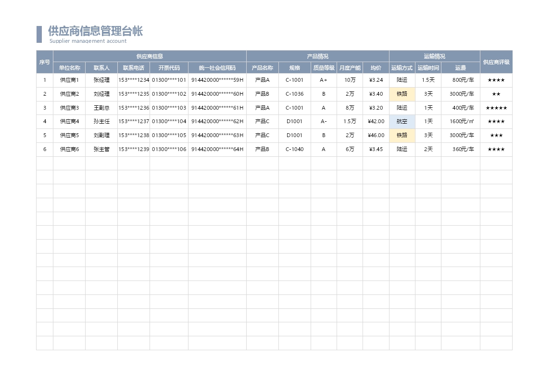The width and height of the screenshot is (540, 382).
Task: Select the 供应商信息 group header
Action: [x=150, y=56]
